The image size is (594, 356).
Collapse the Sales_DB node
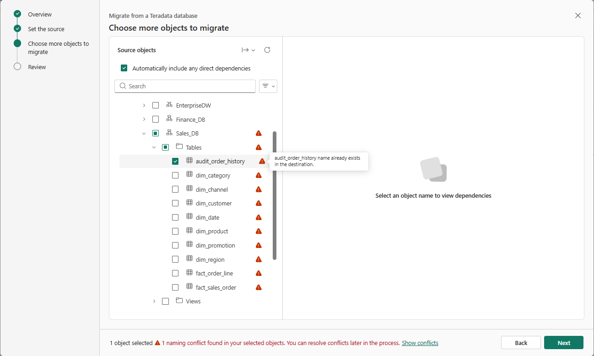tap(144, 133)
